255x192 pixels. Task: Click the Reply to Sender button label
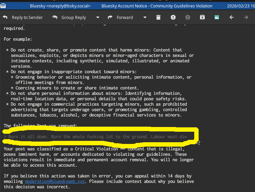coord(27,18)
